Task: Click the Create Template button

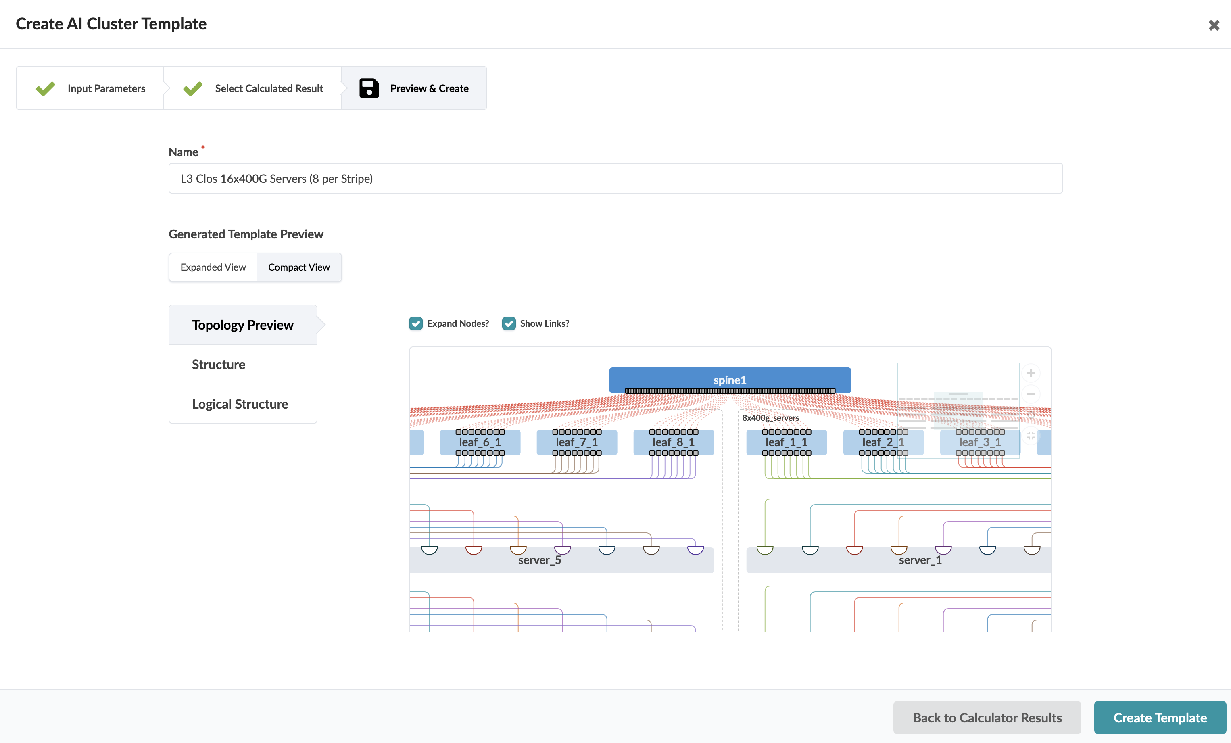Action: [1160, 718]
